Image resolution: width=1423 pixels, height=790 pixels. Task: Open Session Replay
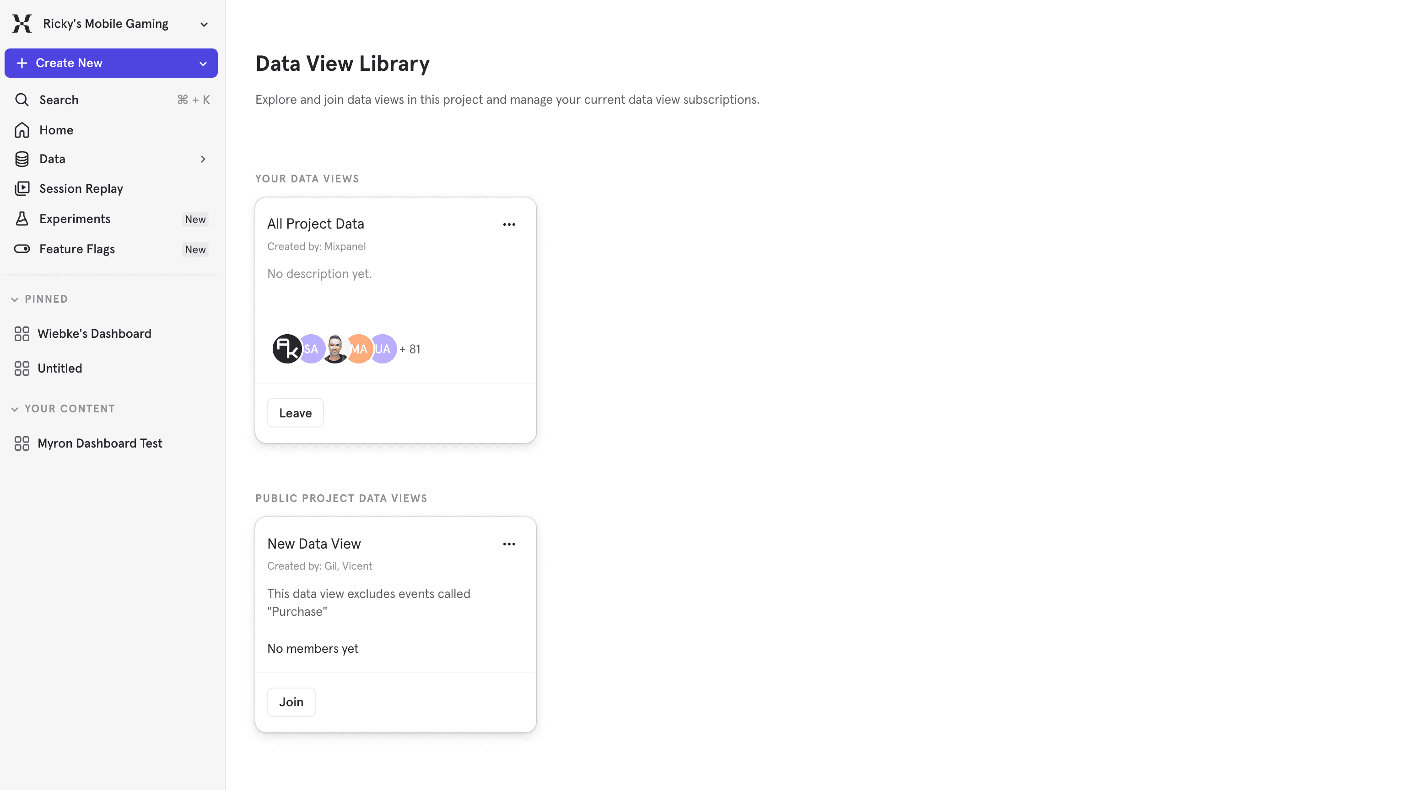pos(81,188)
